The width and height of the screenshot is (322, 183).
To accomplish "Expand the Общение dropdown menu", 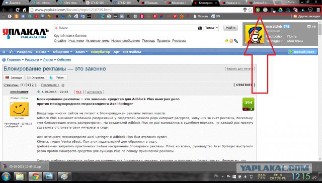I will point(62,52).
